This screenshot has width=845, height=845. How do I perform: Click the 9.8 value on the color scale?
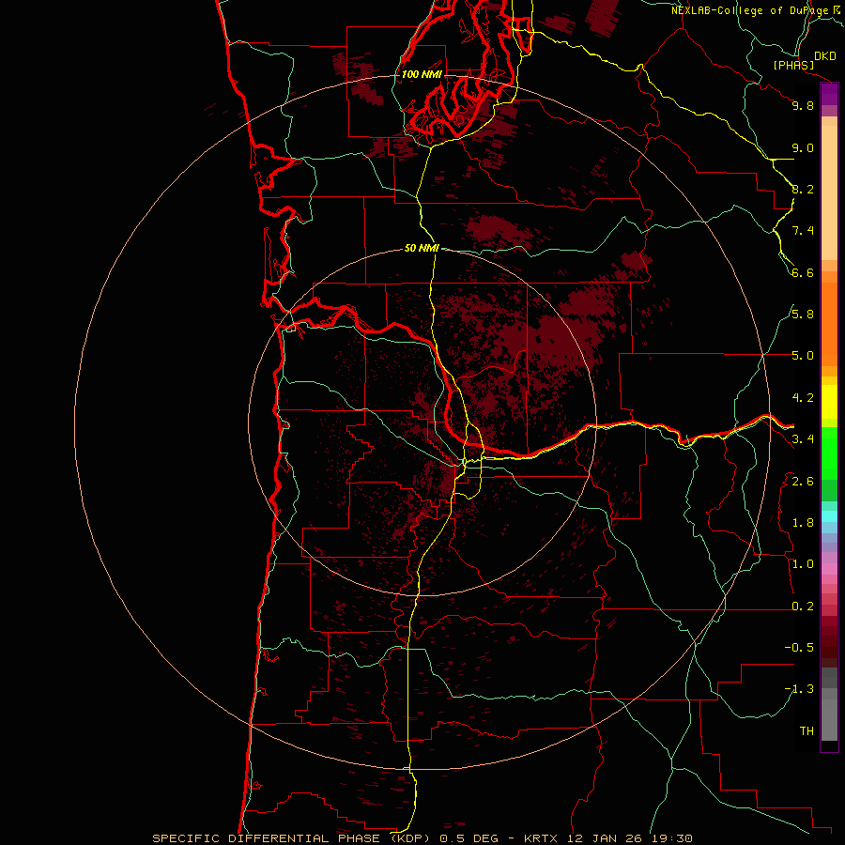click(x=803, y=105)
